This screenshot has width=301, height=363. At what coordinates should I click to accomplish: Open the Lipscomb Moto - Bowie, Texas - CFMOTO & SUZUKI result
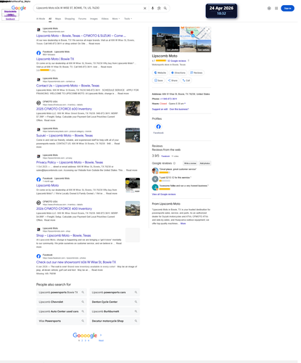(81, 36)
